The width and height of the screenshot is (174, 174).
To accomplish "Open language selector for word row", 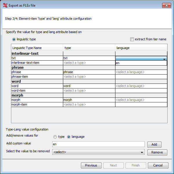I will click(141, 86).
